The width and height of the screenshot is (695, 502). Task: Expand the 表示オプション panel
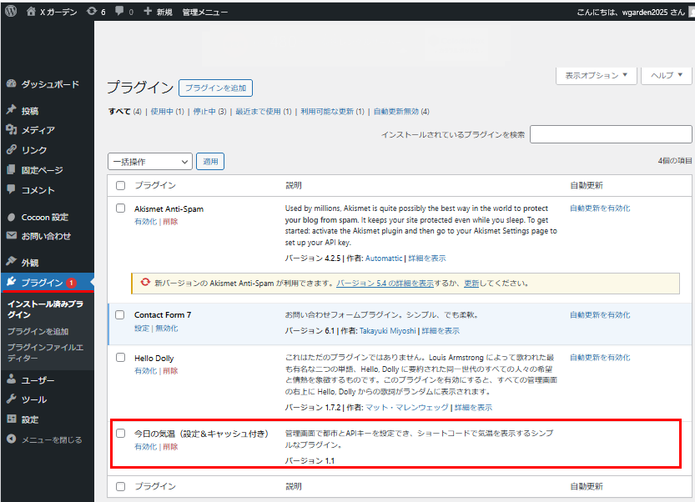596,75
